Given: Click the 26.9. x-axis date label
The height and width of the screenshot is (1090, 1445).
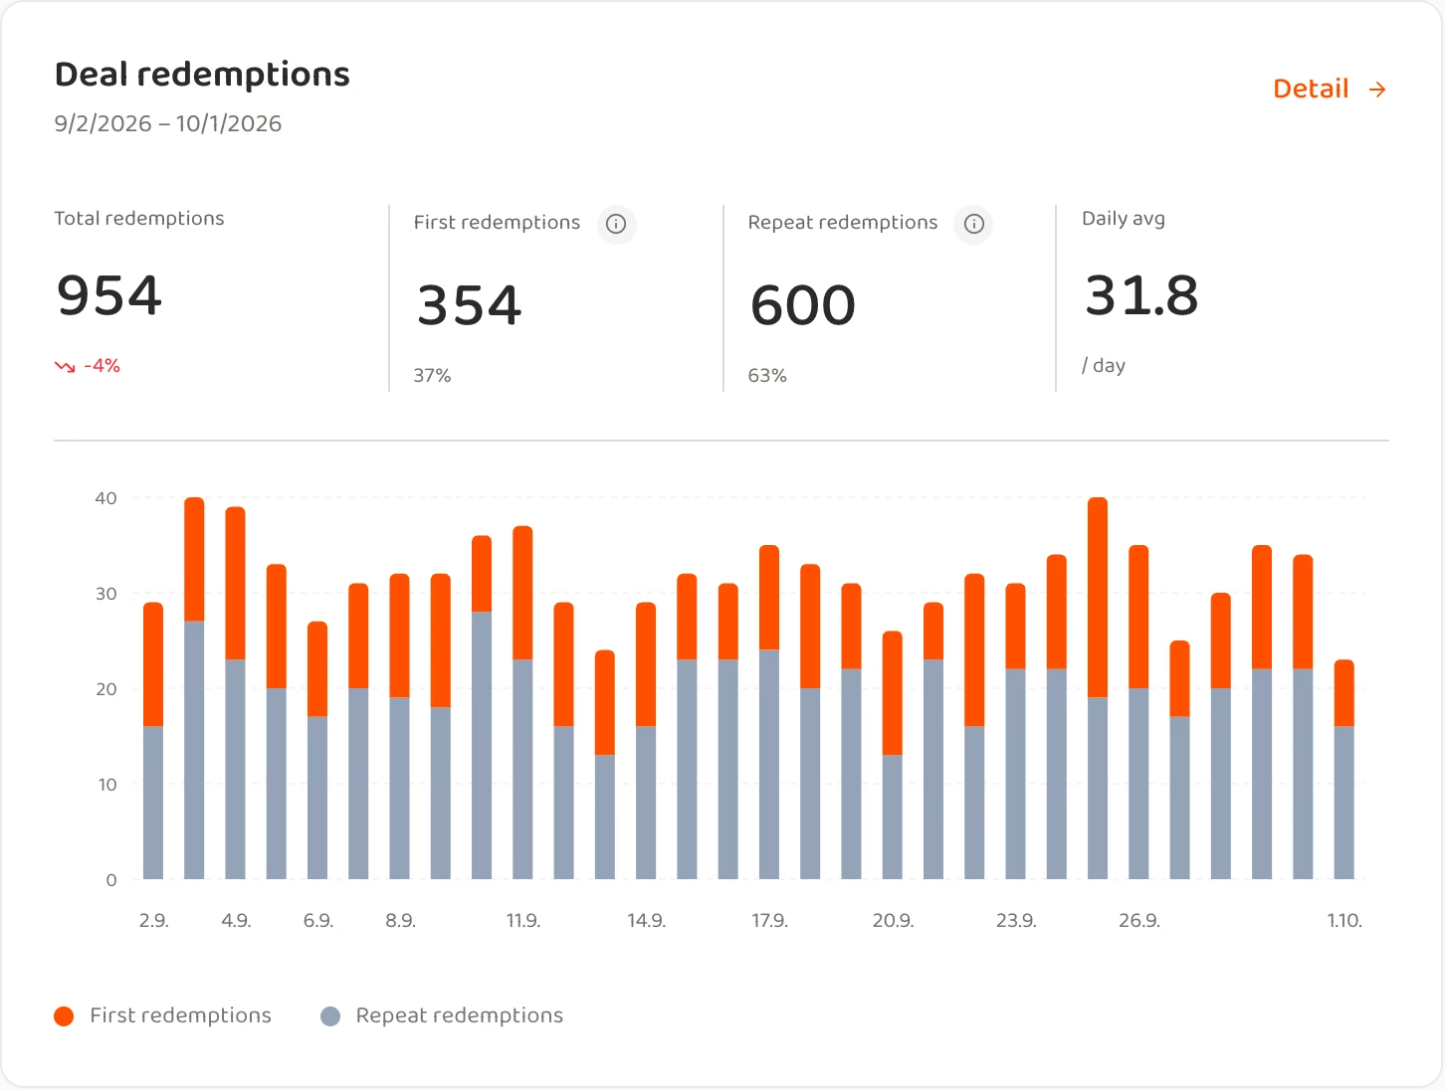Looking at the screenshot, I should (1139, 921).
